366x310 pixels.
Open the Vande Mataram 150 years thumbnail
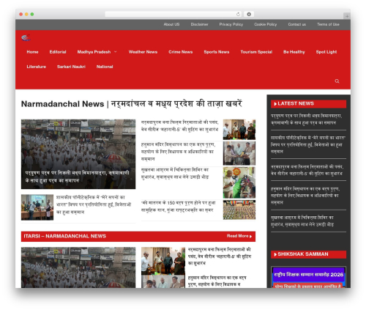pos(239,210)
